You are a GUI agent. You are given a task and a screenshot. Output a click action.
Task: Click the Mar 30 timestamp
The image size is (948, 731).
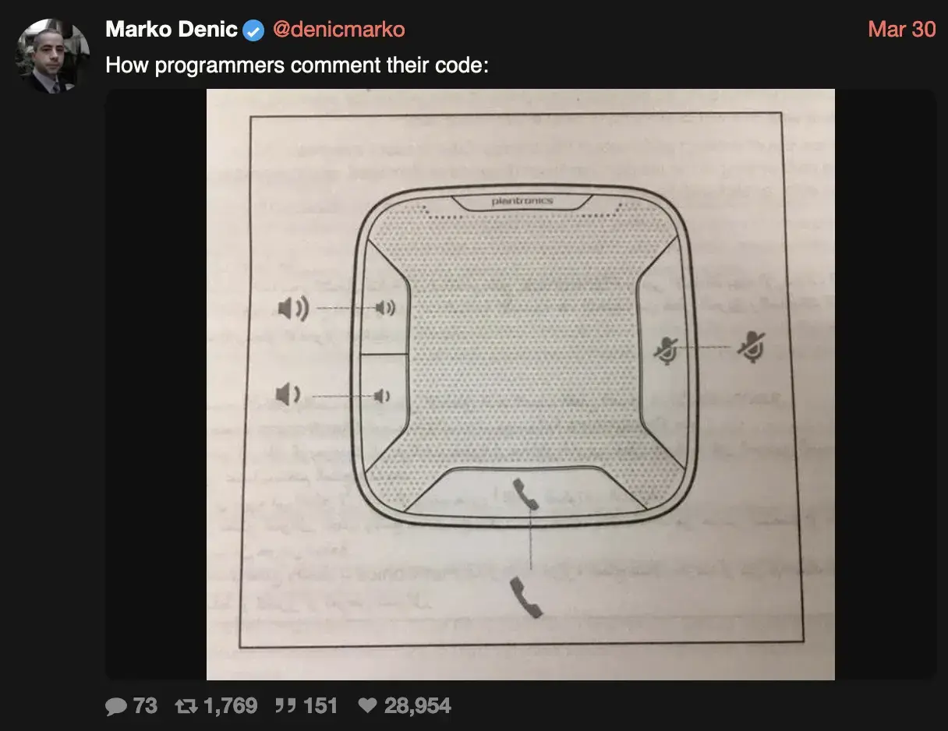coord(901,30)
